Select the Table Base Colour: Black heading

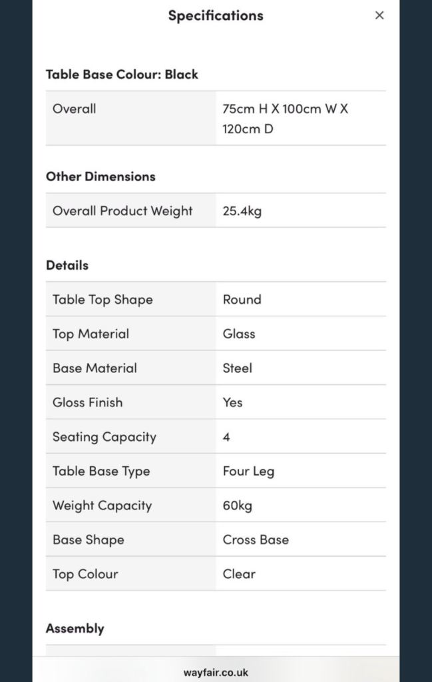[x=122, y=74]
